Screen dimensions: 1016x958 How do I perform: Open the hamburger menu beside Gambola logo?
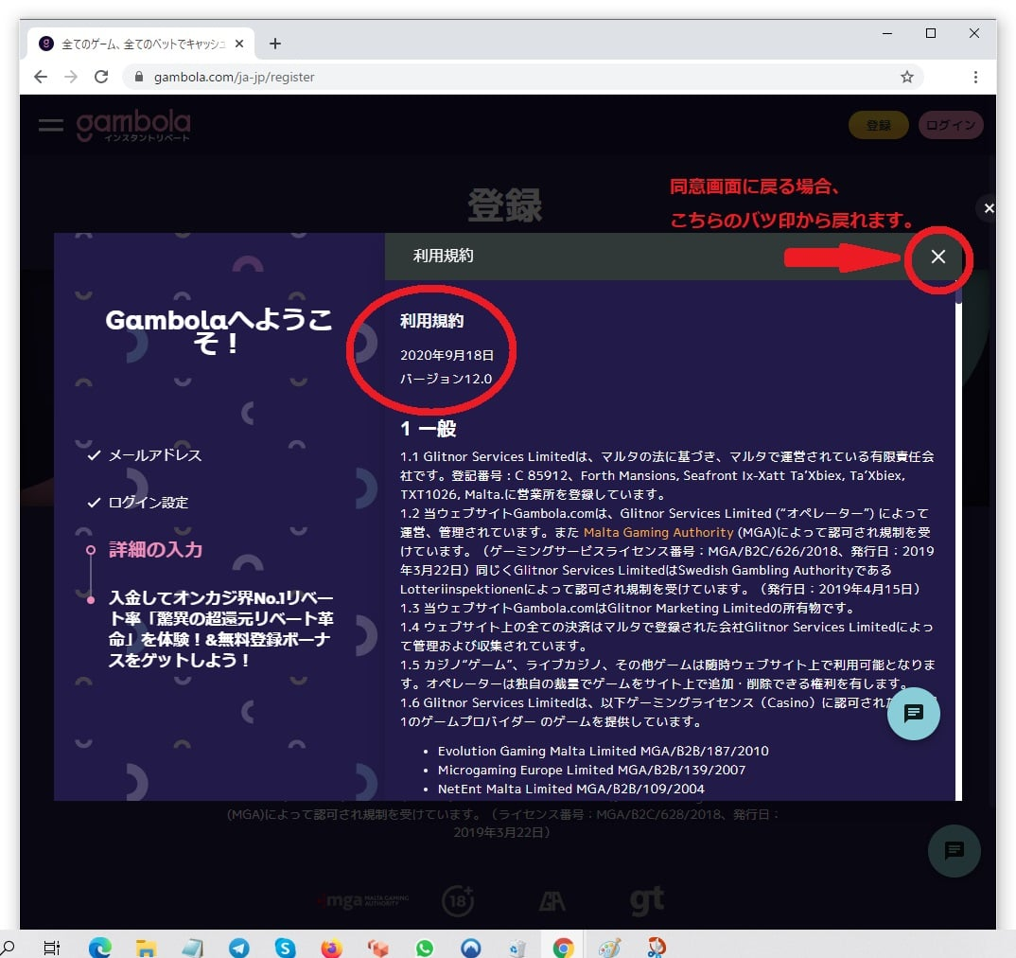click(x=50, y=125)
